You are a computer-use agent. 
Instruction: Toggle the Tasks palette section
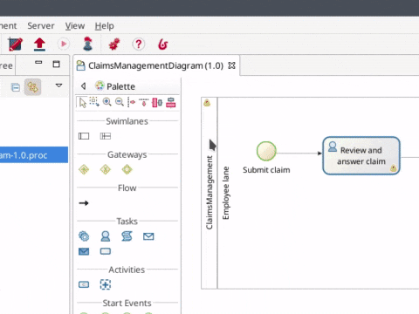tap(127, 221)
